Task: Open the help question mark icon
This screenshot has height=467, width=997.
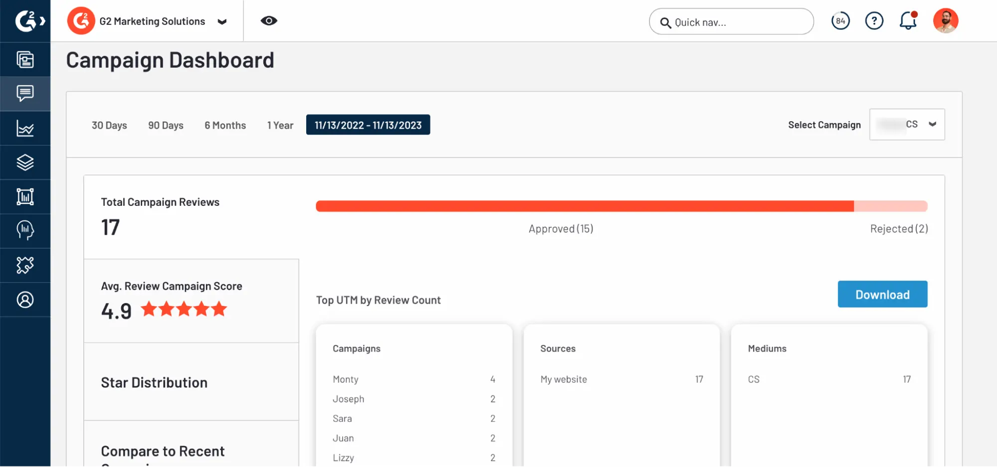Action: [874, 20]
